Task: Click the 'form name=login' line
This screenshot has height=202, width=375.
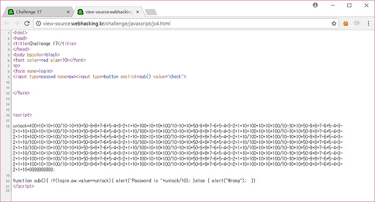Action: point(33,71)
